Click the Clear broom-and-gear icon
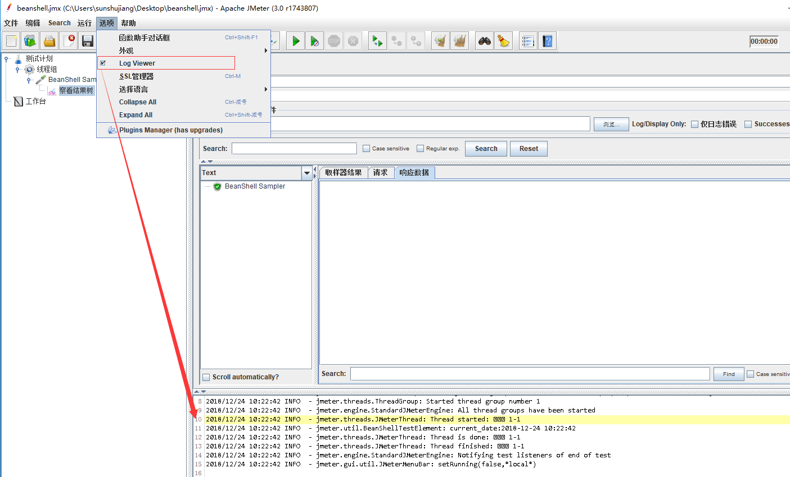The image size is (790, 477). [x=440, y=41]
